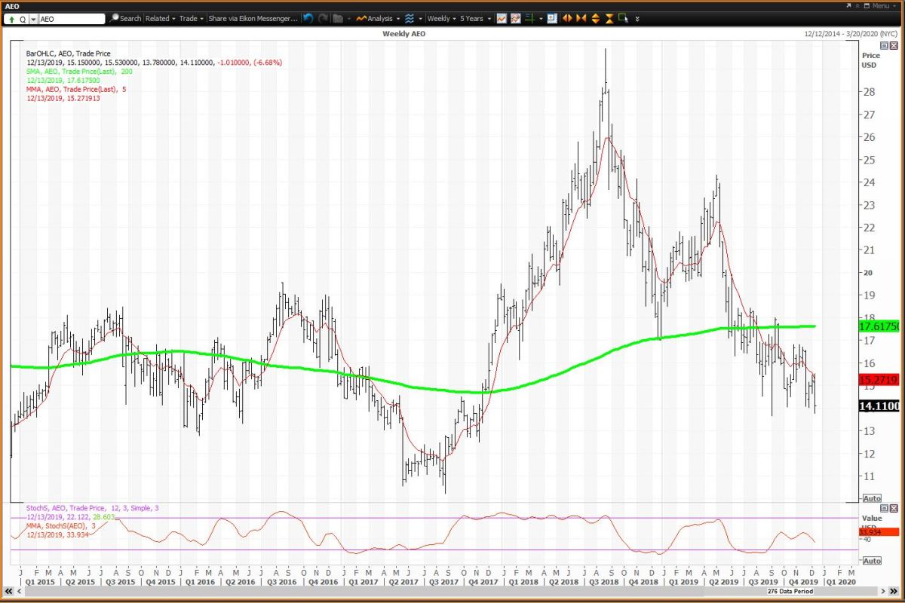905x603 pixels.
Task: Click the vertical expand arrows icon
Action: pos(595,18)
